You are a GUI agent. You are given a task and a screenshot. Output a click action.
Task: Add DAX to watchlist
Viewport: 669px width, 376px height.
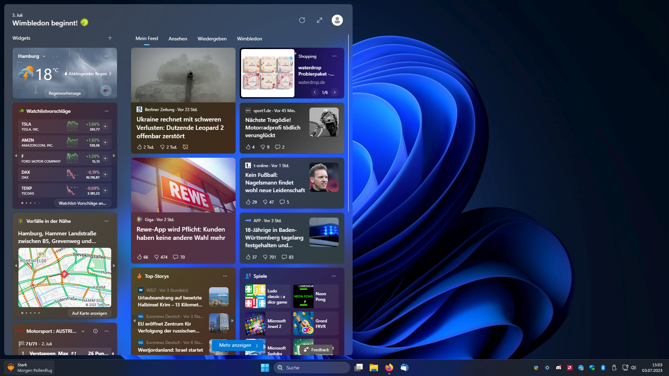click(x=105, y=174)
